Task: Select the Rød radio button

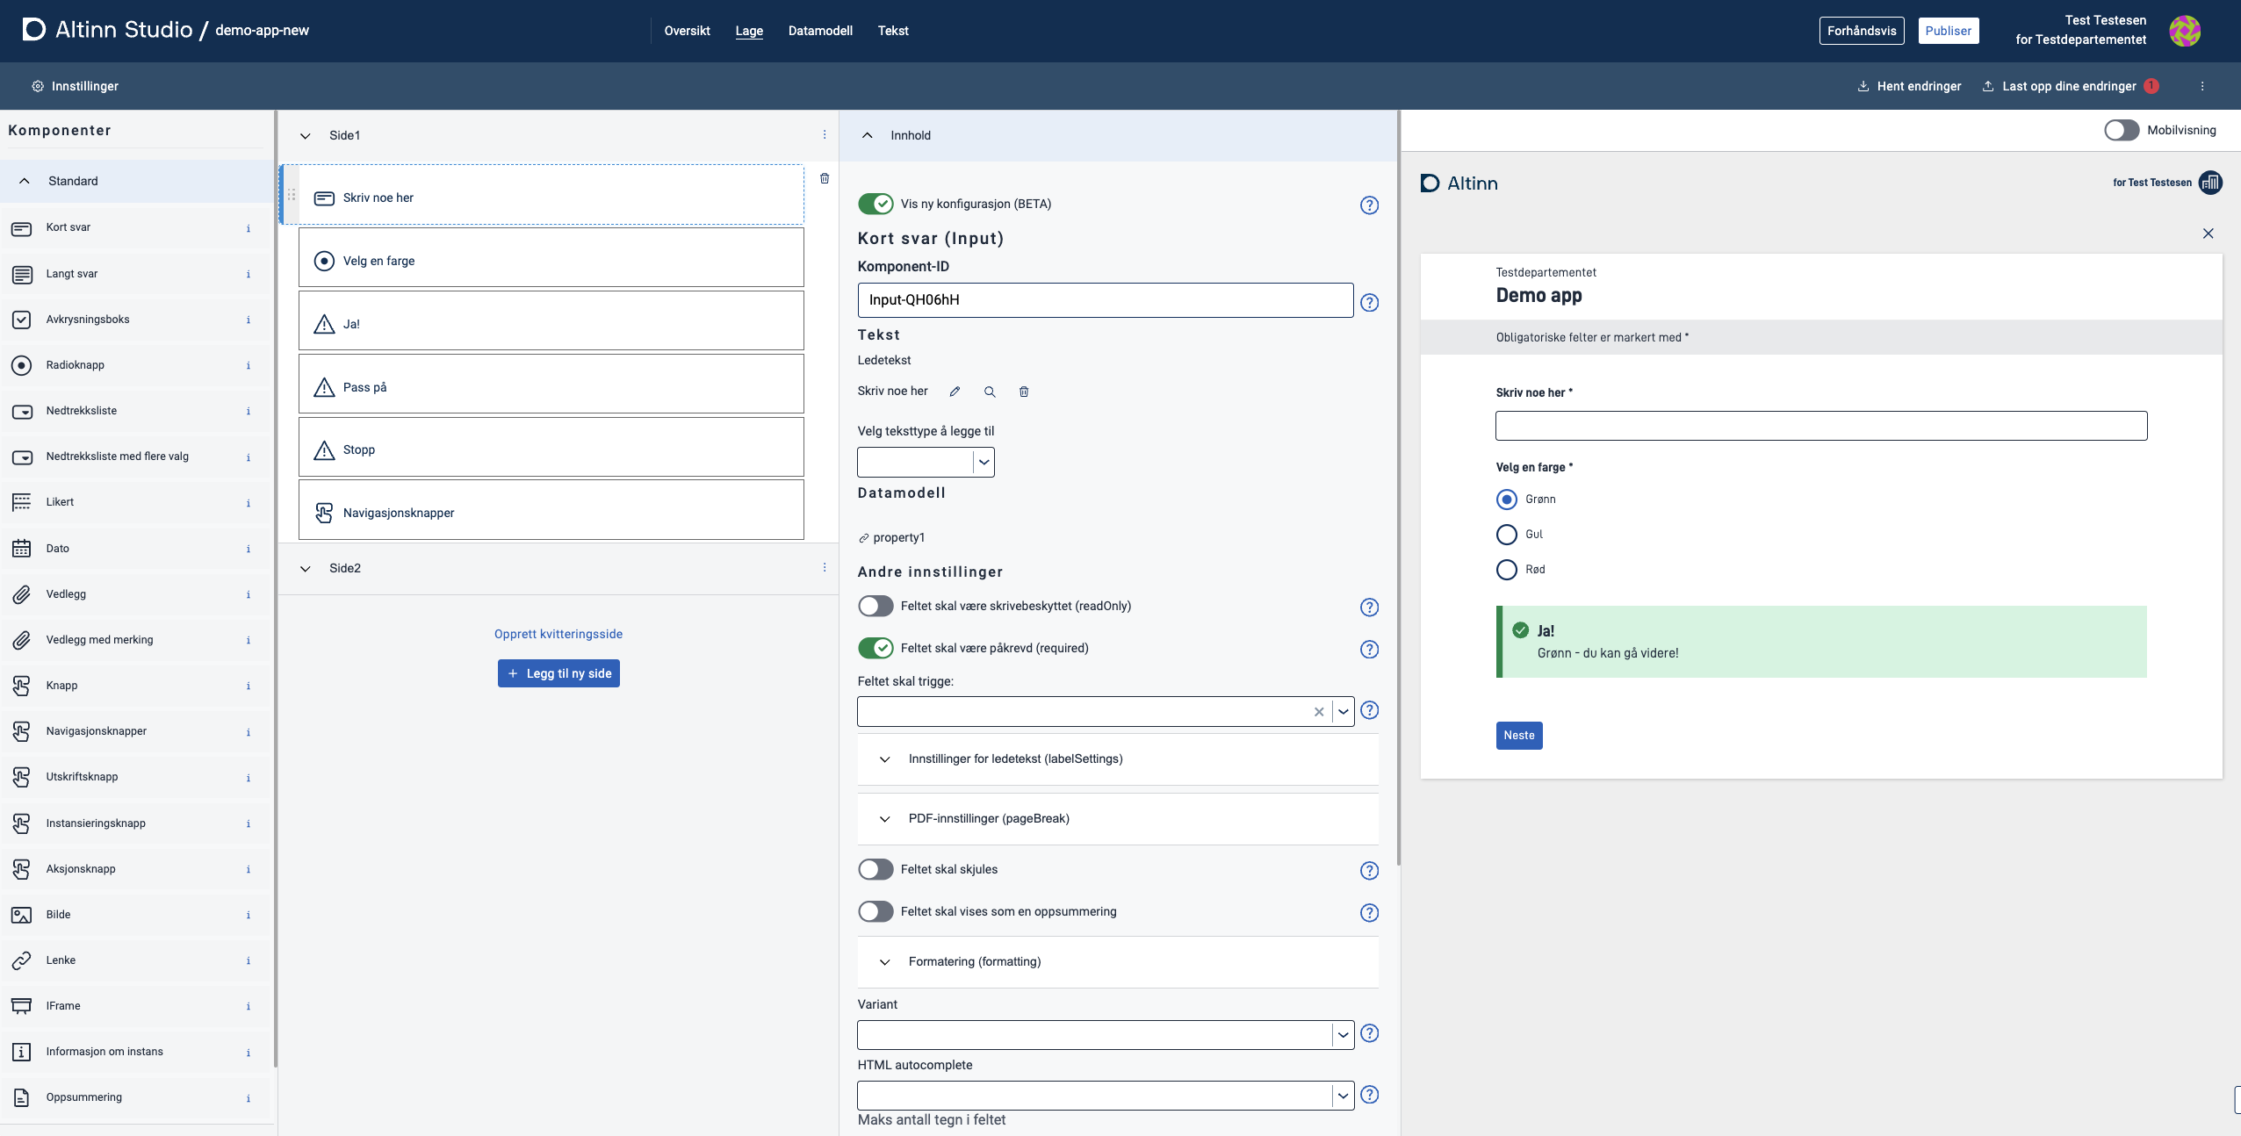Action: click(1507, 570)
